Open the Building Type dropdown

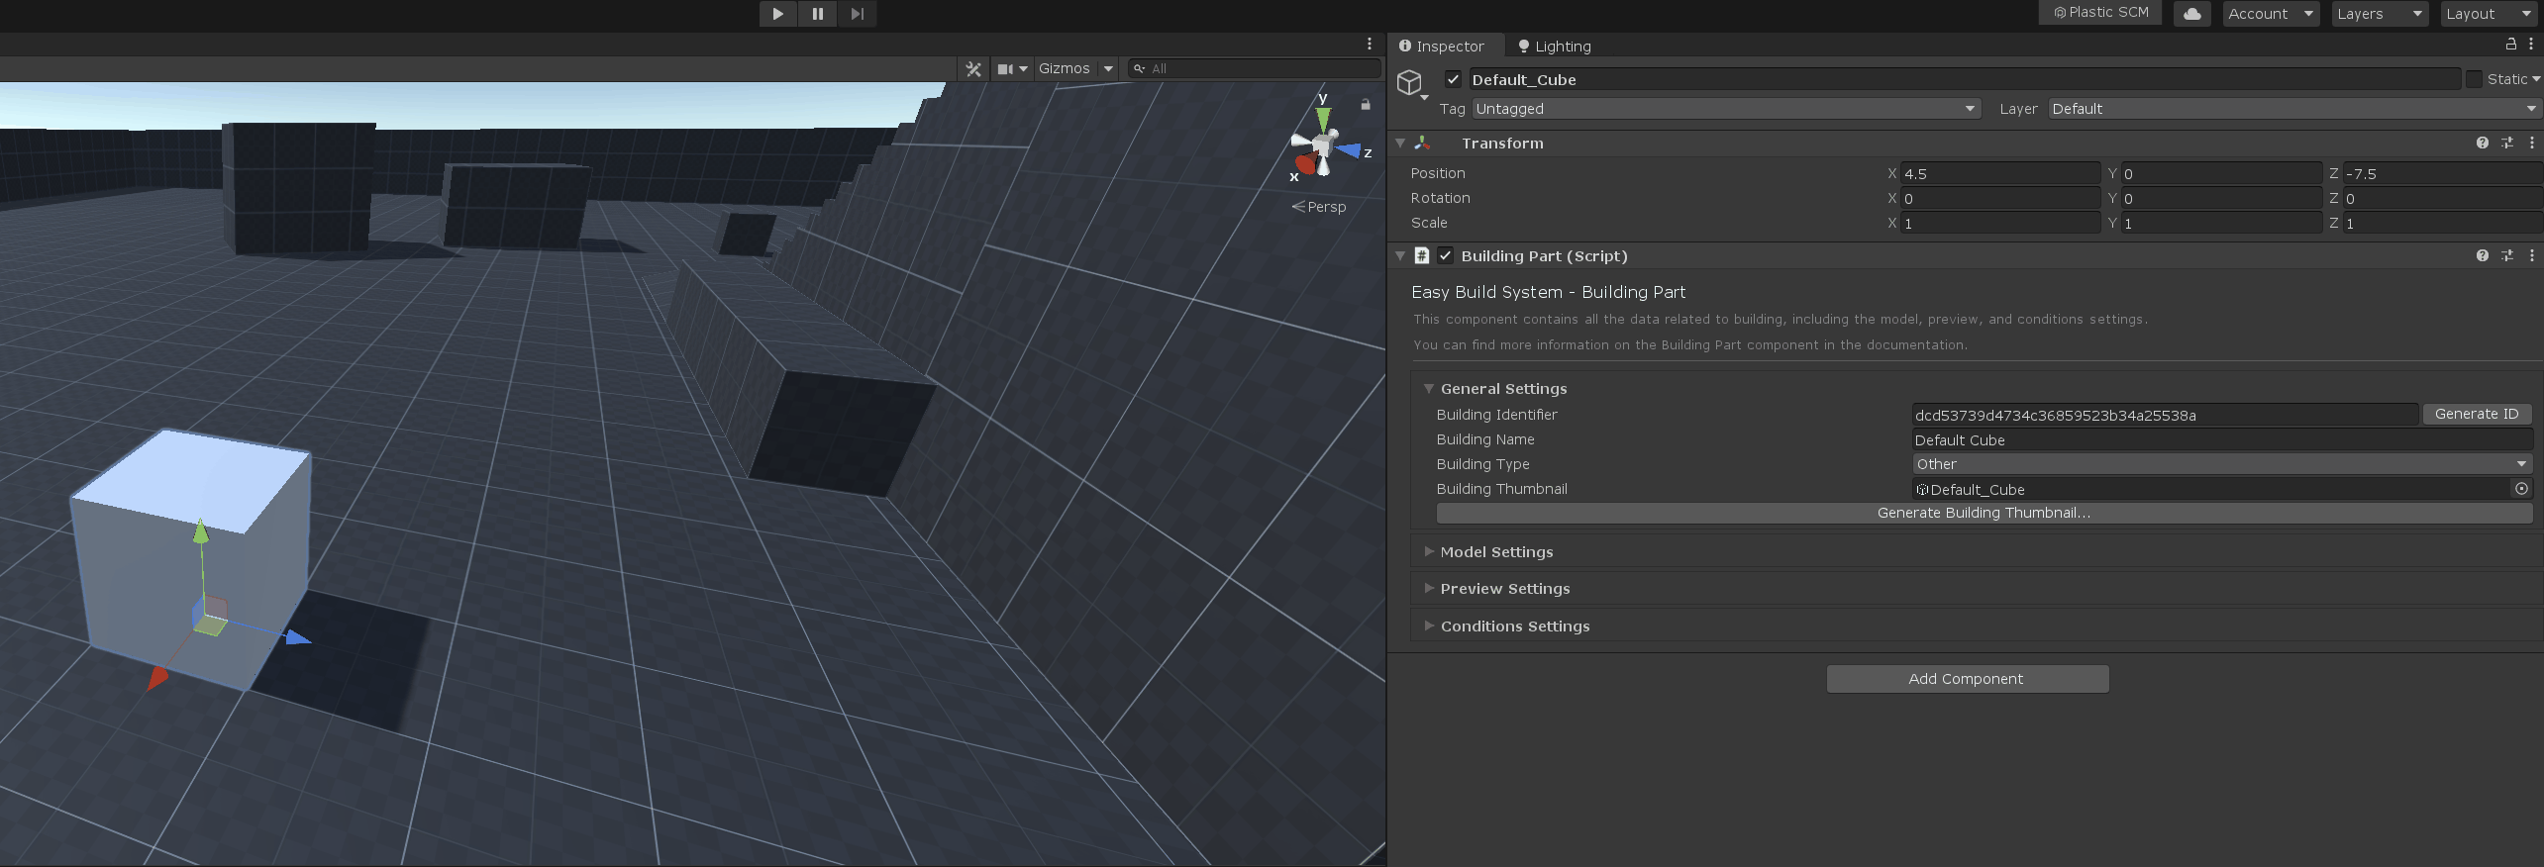[2220, 464]
